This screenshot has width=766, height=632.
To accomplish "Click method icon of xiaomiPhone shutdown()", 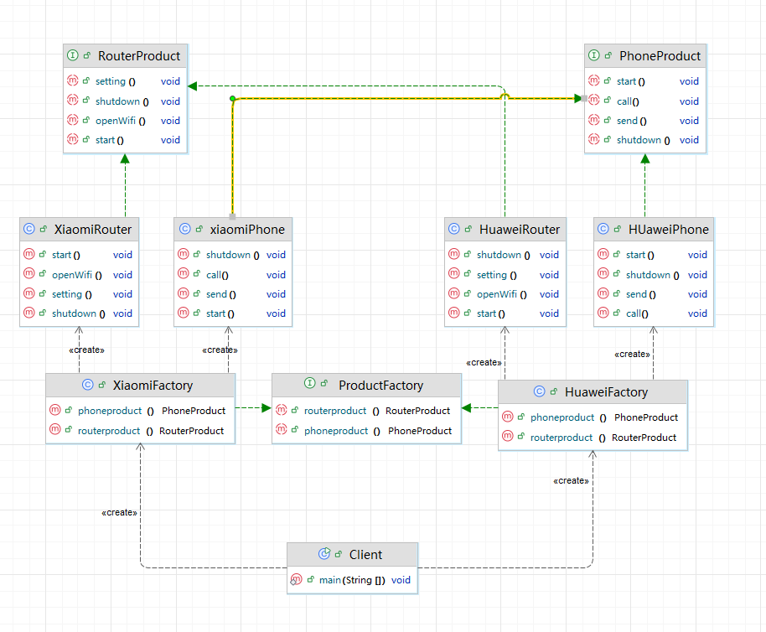I will (184, 253).
